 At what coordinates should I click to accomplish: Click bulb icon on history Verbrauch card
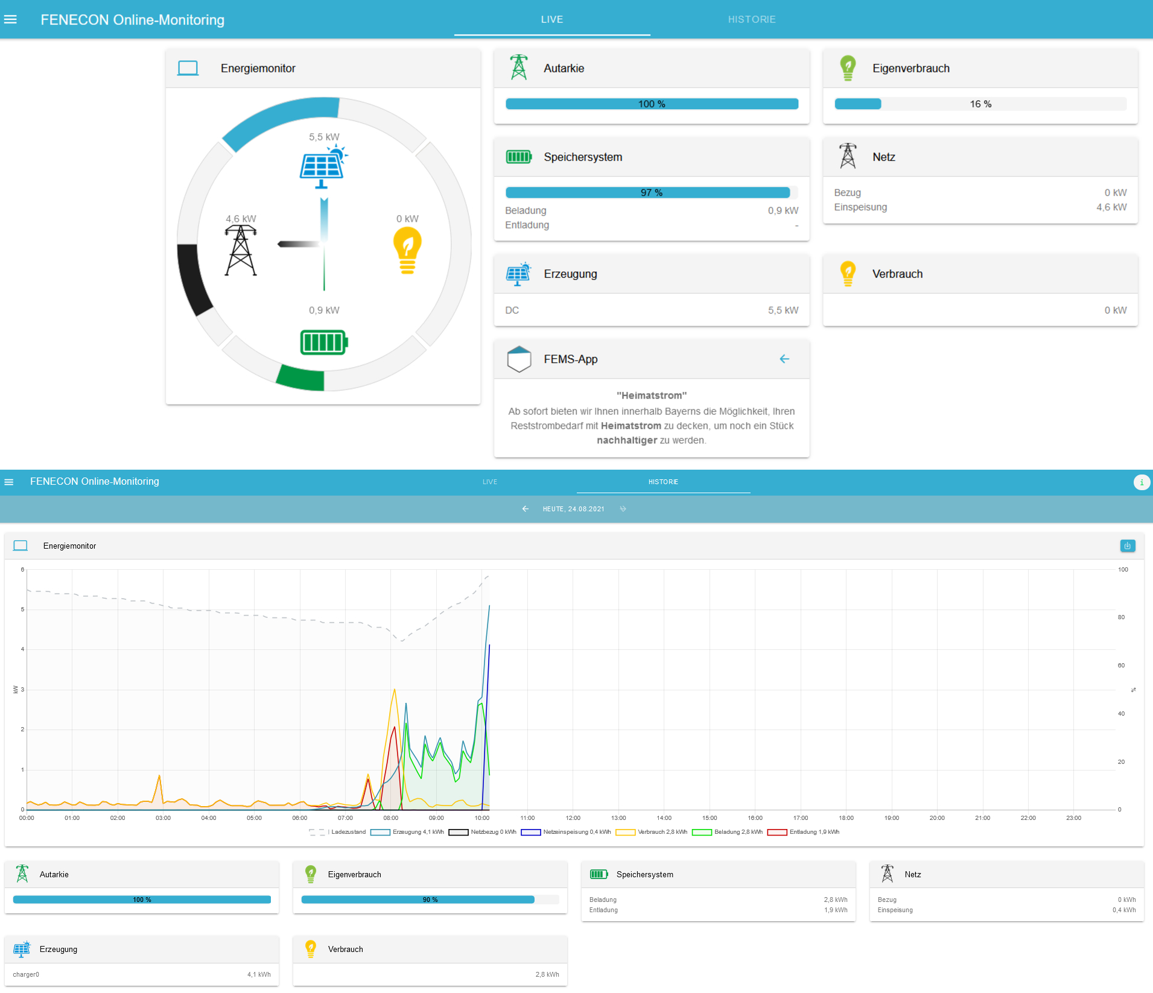click(x=311, y=949)
